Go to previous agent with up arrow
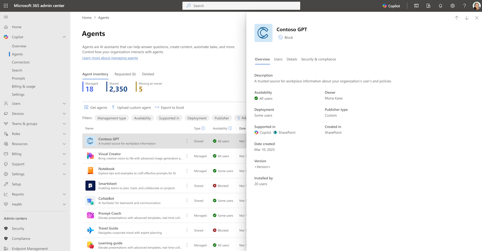Screen dimensions: 482x251 point(457,18)
